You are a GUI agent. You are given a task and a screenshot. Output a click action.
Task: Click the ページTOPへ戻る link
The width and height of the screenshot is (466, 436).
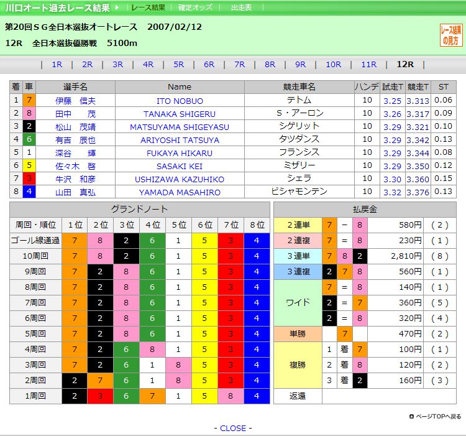tap(436, 417)
